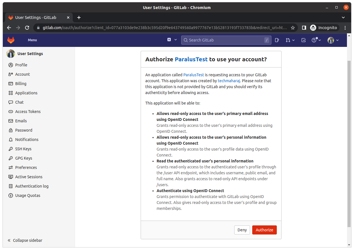Go to Access Tokens page
Image resolution: width=354 pixels, height=250 pixels.
pos(28,112)
